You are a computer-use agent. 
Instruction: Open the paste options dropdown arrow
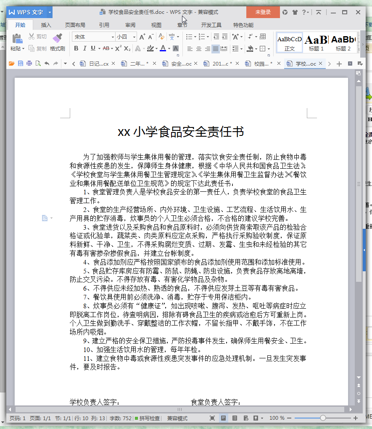pos(23,49)
